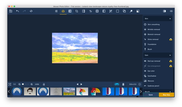Image resolution: width=182 pixels, height=107 pixels.
Task: Open the certificate document thumbnail
Action: [56, 91]
